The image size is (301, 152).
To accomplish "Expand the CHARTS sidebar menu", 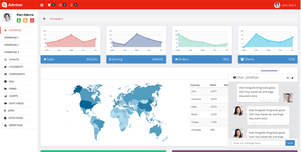I will pyautogui.click(x=19, y=96).
